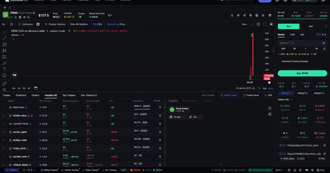330x173 pixels.
Task: Click the AMOUNT input field
Action: 302,43
